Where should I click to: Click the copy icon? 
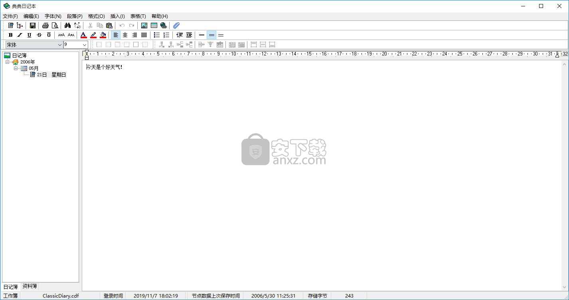(100, 26)
